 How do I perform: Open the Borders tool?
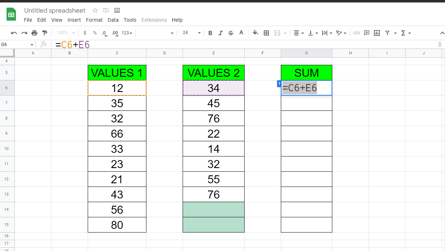pos(266,33)
